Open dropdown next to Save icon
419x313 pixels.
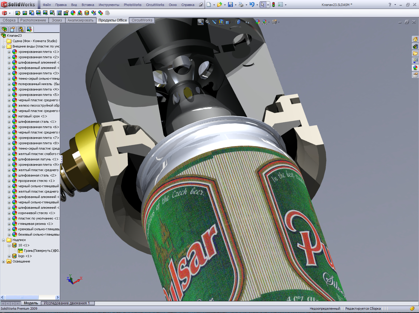pos(236,5)
